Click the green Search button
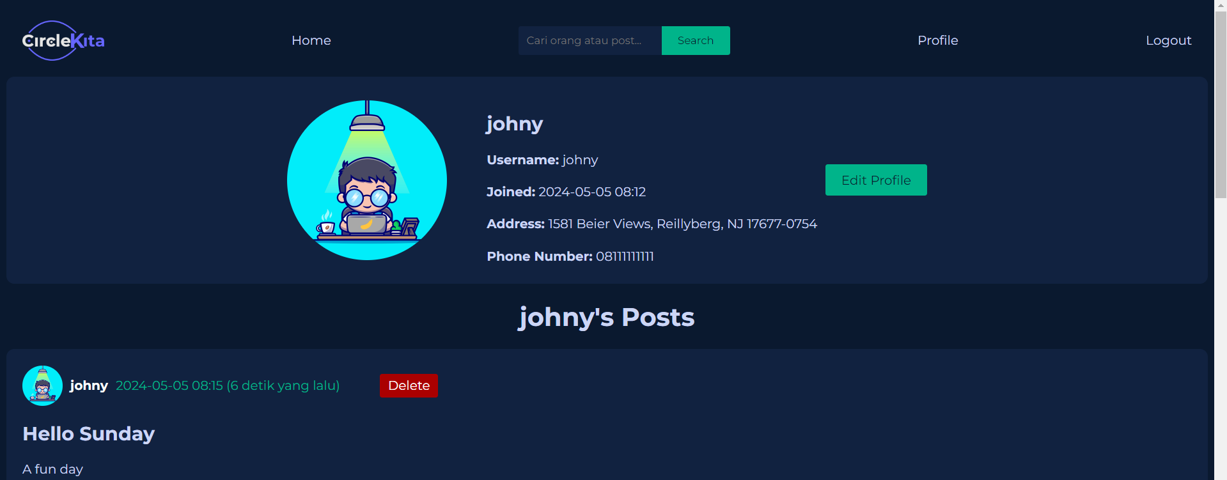Screen dimensions: 1227x480 click(x=696, y=40)
